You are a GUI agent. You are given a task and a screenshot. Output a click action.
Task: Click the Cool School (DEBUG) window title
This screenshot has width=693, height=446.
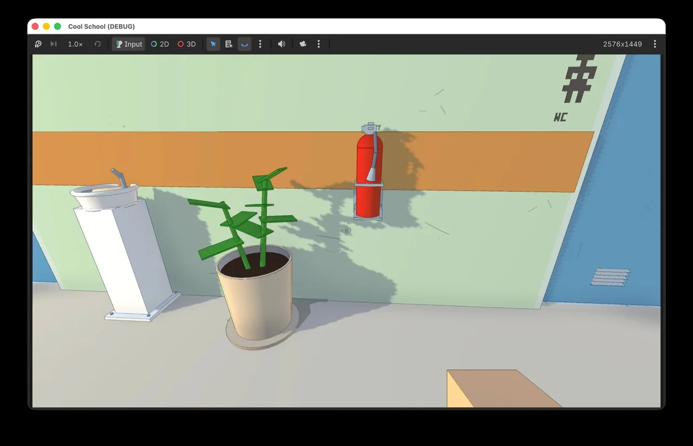(101, 27)
